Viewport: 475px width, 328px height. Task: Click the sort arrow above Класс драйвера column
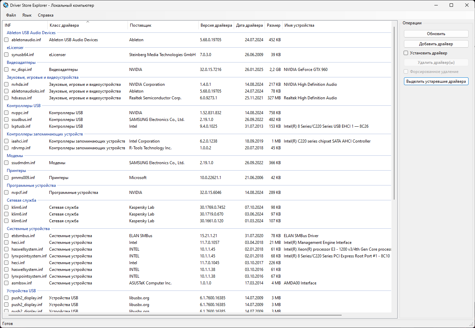point(88,22)
